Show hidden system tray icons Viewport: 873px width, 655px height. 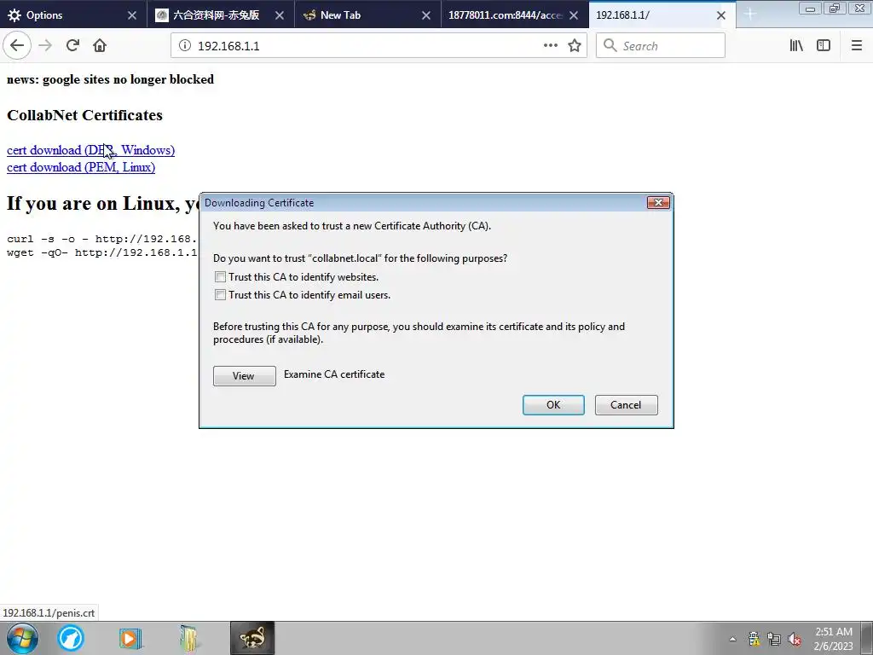pyautogui.click(x=732, y=639)
